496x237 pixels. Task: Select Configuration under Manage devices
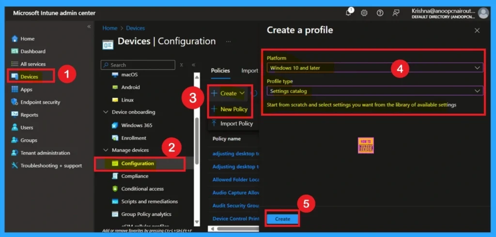tap(138, 163)
